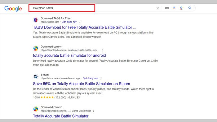The width and height of the screenshot is (217, 122).
Task: Open Google Lens image search icon
Action: [x=182, y=8]
